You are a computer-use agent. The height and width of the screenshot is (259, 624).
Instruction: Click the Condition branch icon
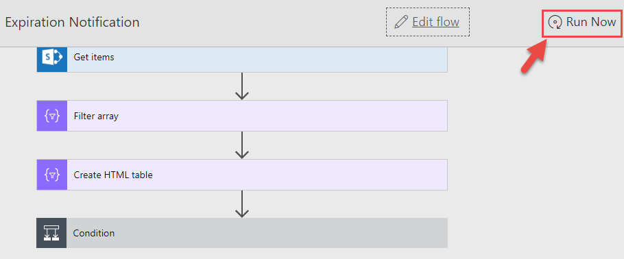pyautogui.click(x=51, y=233)
